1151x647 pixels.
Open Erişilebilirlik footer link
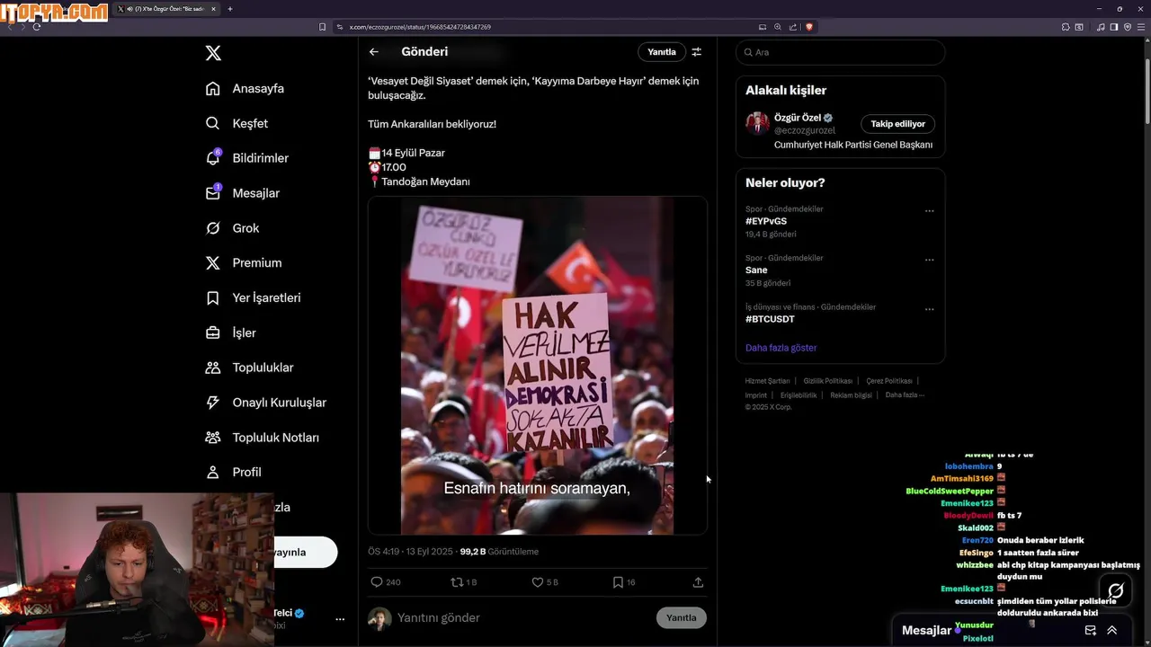(799, 395)
